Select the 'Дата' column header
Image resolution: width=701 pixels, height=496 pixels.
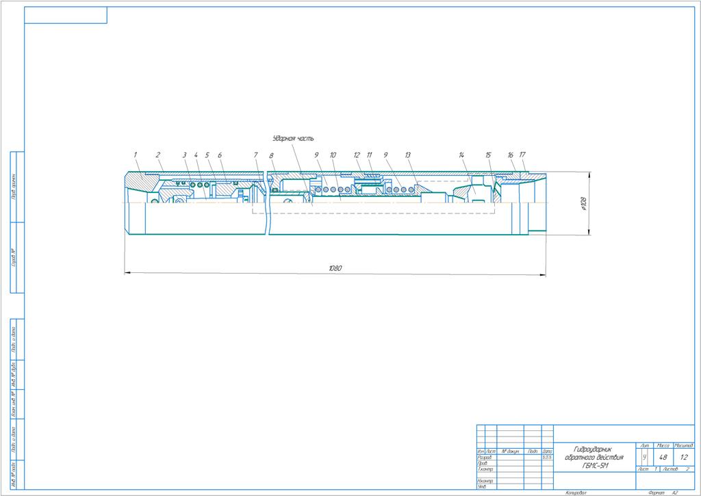[548, 452]
